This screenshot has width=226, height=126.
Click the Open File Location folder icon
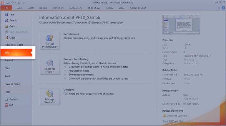[x=164, y=116]
